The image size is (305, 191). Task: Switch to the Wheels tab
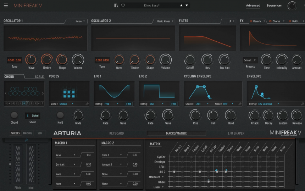pos(15,133)
